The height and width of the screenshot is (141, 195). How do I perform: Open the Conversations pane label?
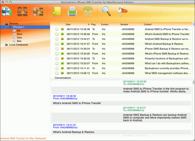coord(63,78)
